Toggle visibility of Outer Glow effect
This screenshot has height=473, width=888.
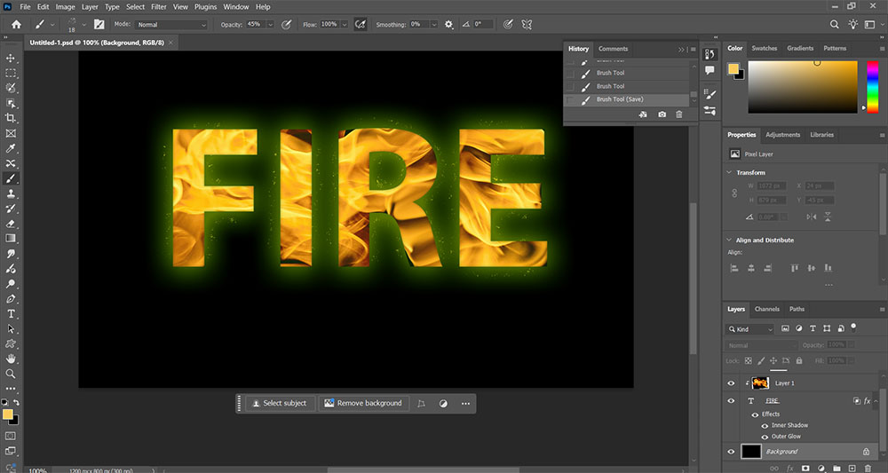pos(765,437)
